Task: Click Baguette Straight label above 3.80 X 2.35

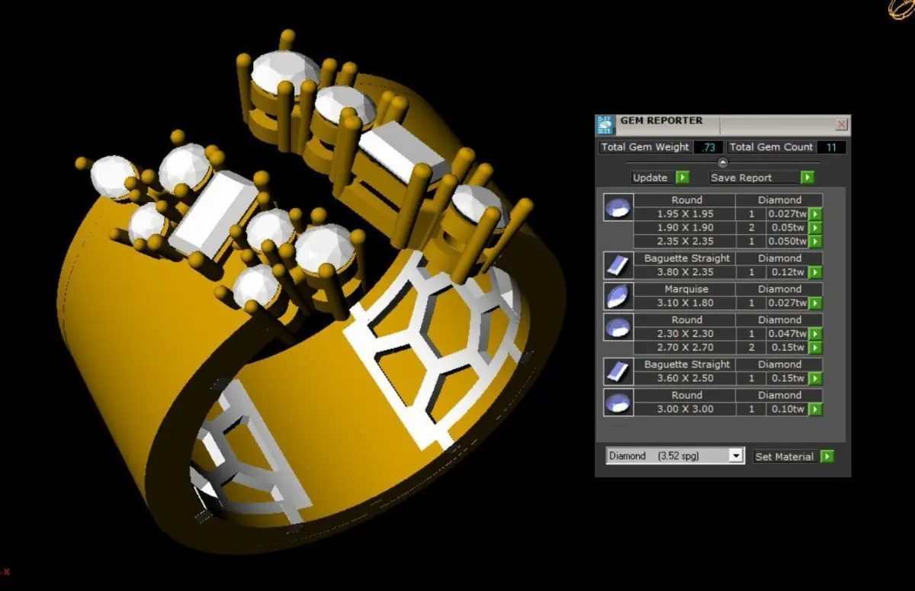Action: (686, 259)
